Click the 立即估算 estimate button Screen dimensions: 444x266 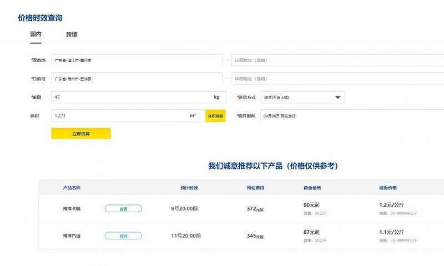(81, 134)
